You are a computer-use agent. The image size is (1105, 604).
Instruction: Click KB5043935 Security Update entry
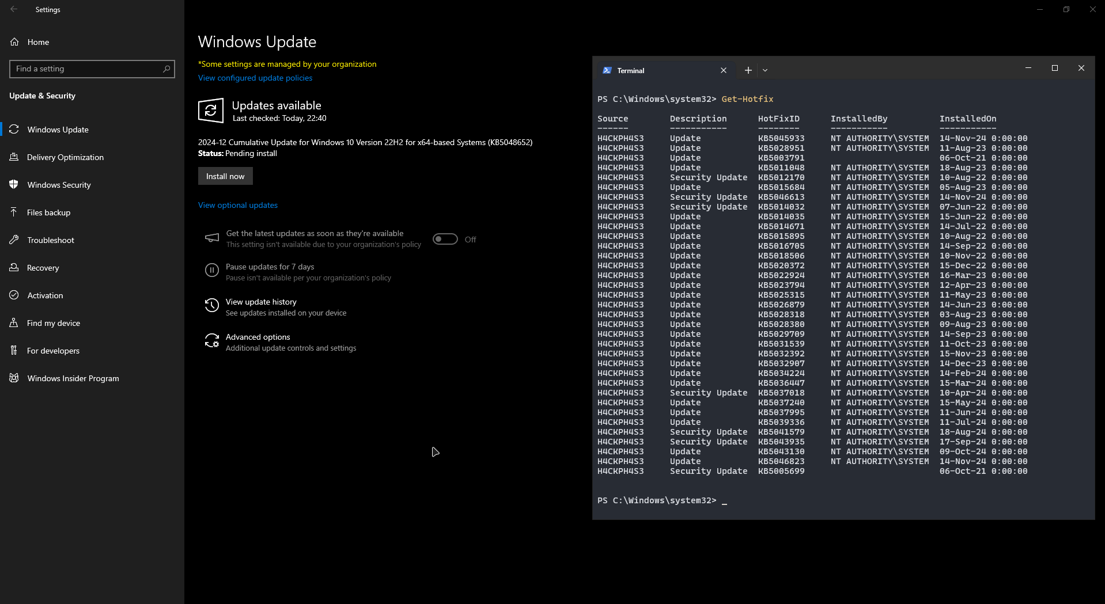(x=781, y=442)
